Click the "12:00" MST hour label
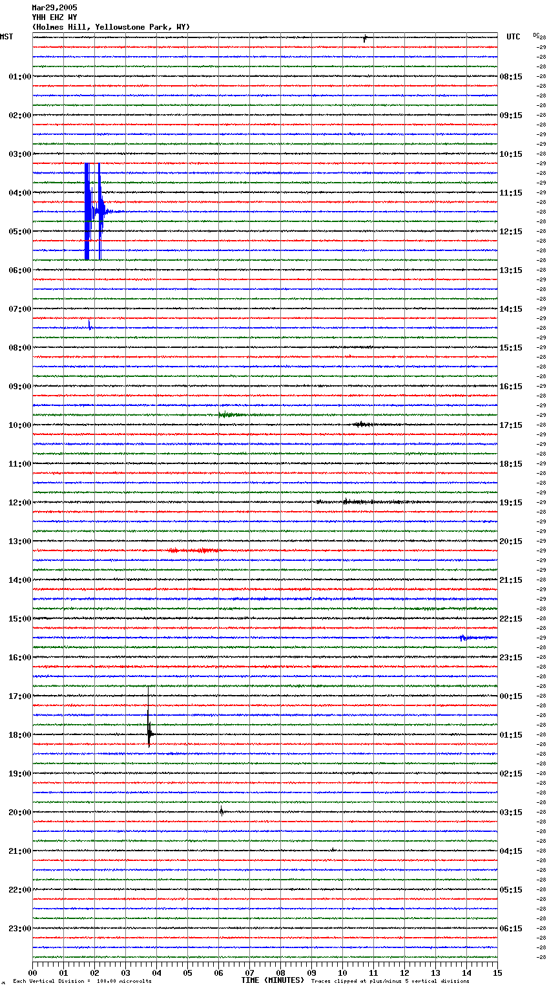This screenshot has height=990, width=549. pos(20,503)
